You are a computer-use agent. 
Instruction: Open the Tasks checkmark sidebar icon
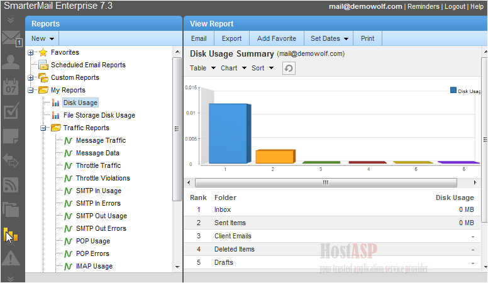pyautogui.click(x=11, y=111)
